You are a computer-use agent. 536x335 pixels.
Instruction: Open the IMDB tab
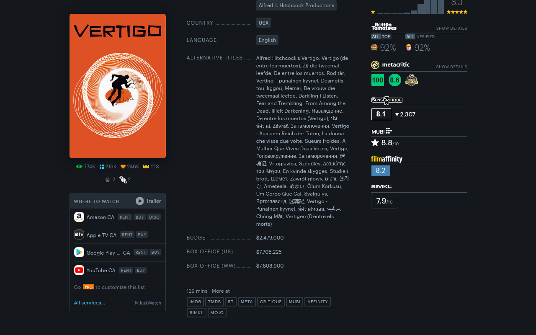[195, 301]
